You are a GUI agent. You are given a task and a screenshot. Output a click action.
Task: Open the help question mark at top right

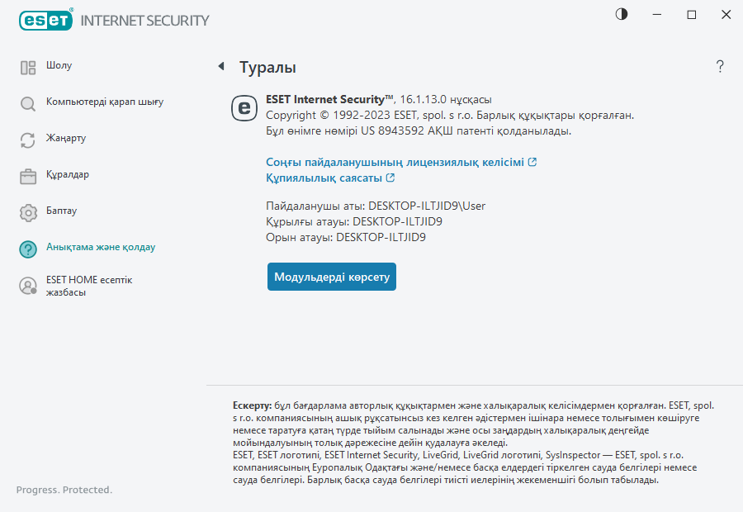click(x=720, y=67)
